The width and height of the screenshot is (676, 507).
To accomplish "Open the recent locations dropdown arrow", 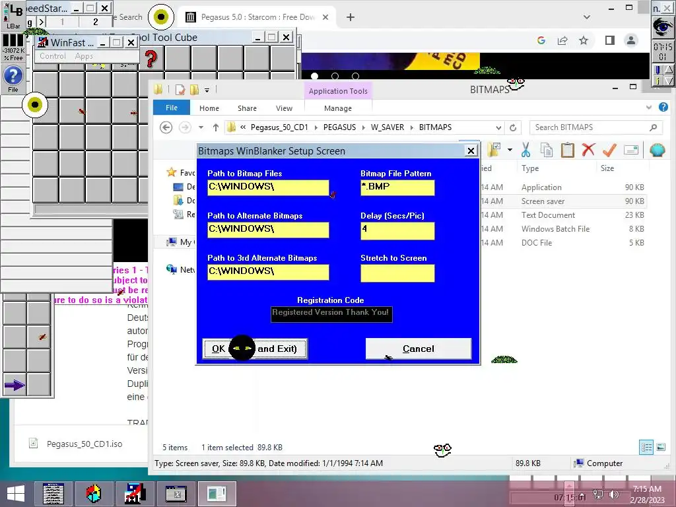I will [201, 127].
